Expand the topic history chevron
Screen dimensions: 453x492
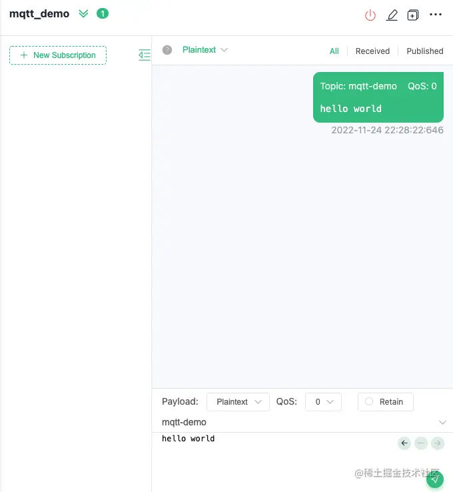442,423
